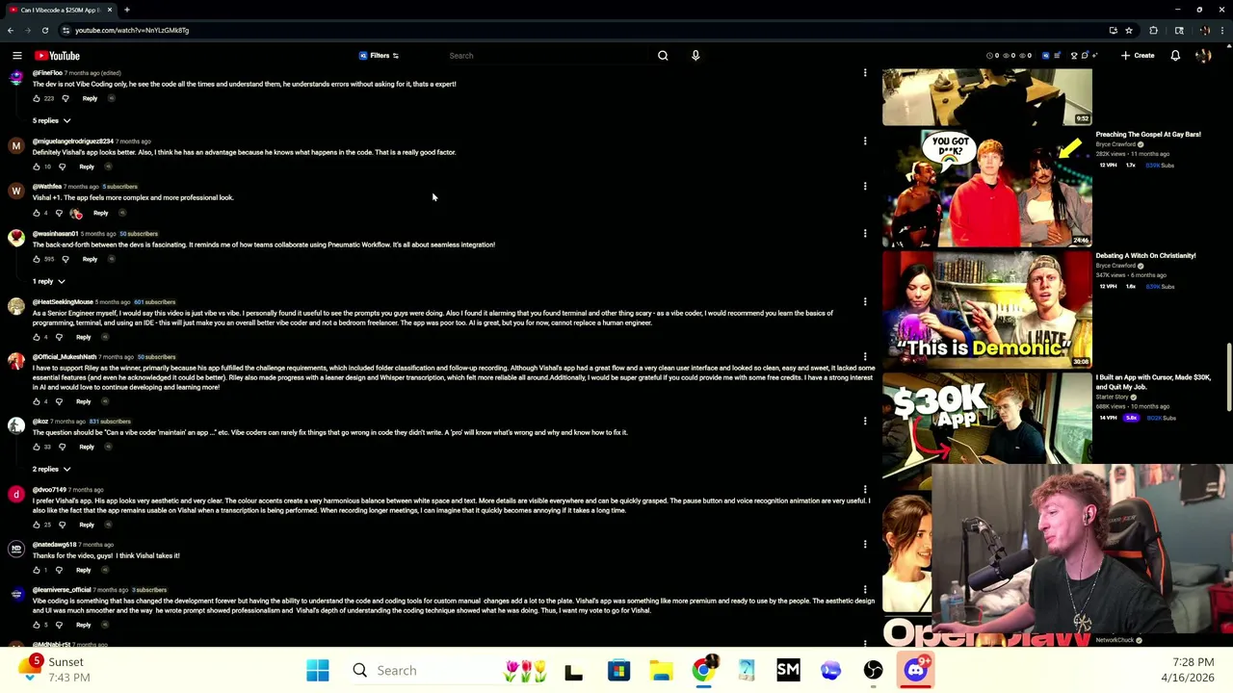This screenshot has height=693, width=1233.
Task: Reload the page
Action: 44,30
